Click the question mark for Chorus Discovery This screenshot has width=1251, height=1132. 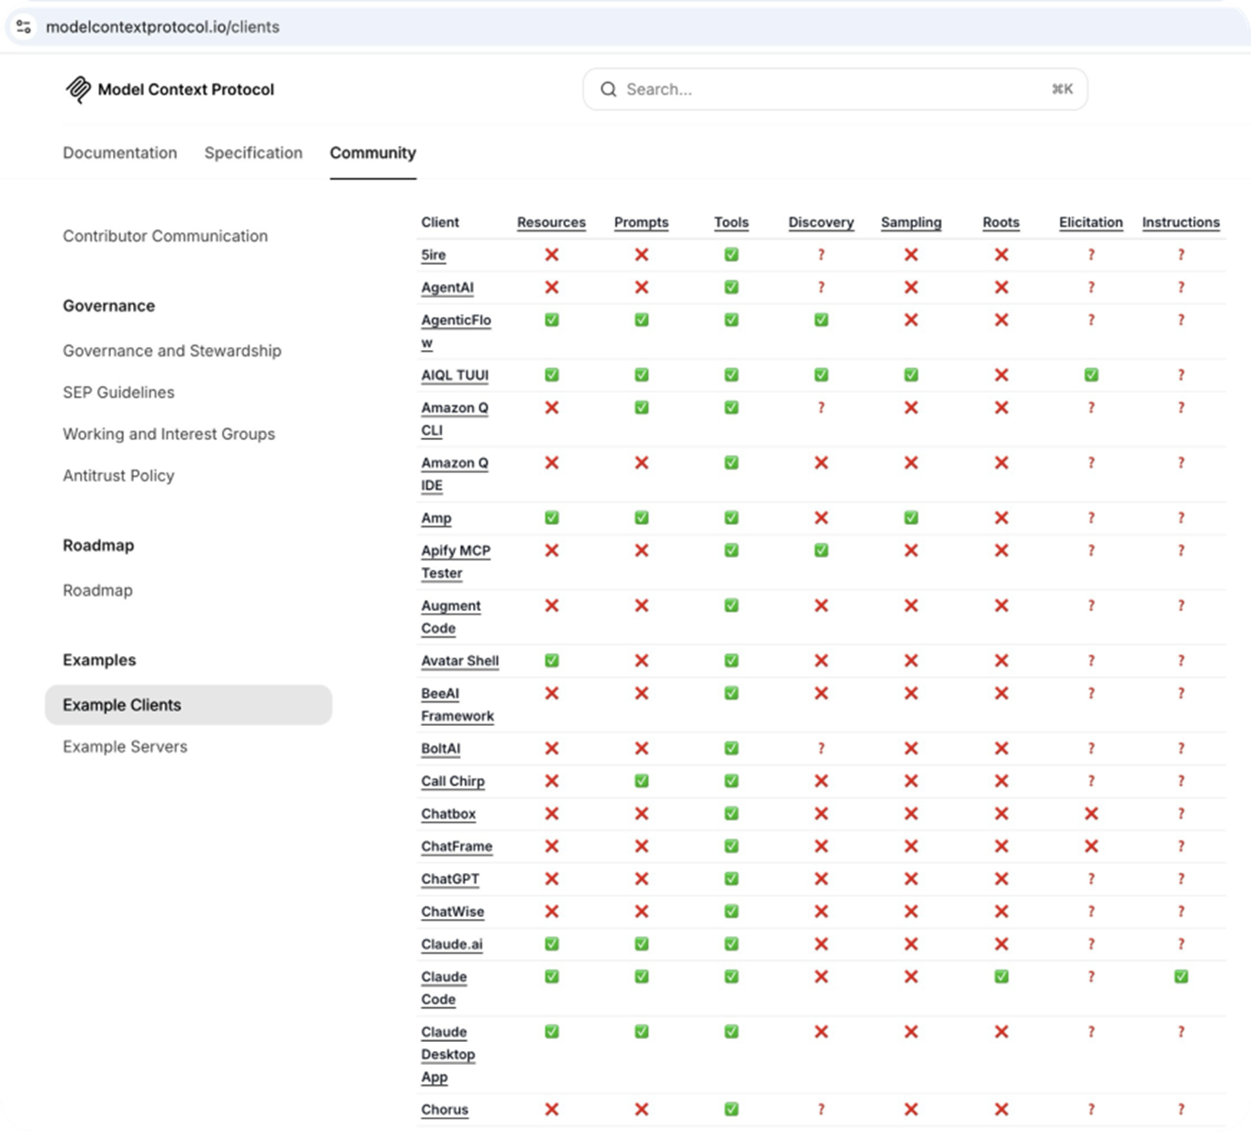click(x=820, y=1110)
